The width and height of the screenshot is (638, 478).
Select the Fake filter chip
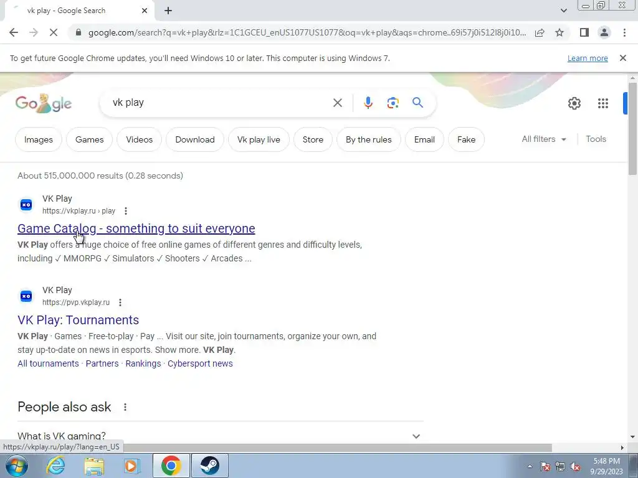tap(466, 139)
